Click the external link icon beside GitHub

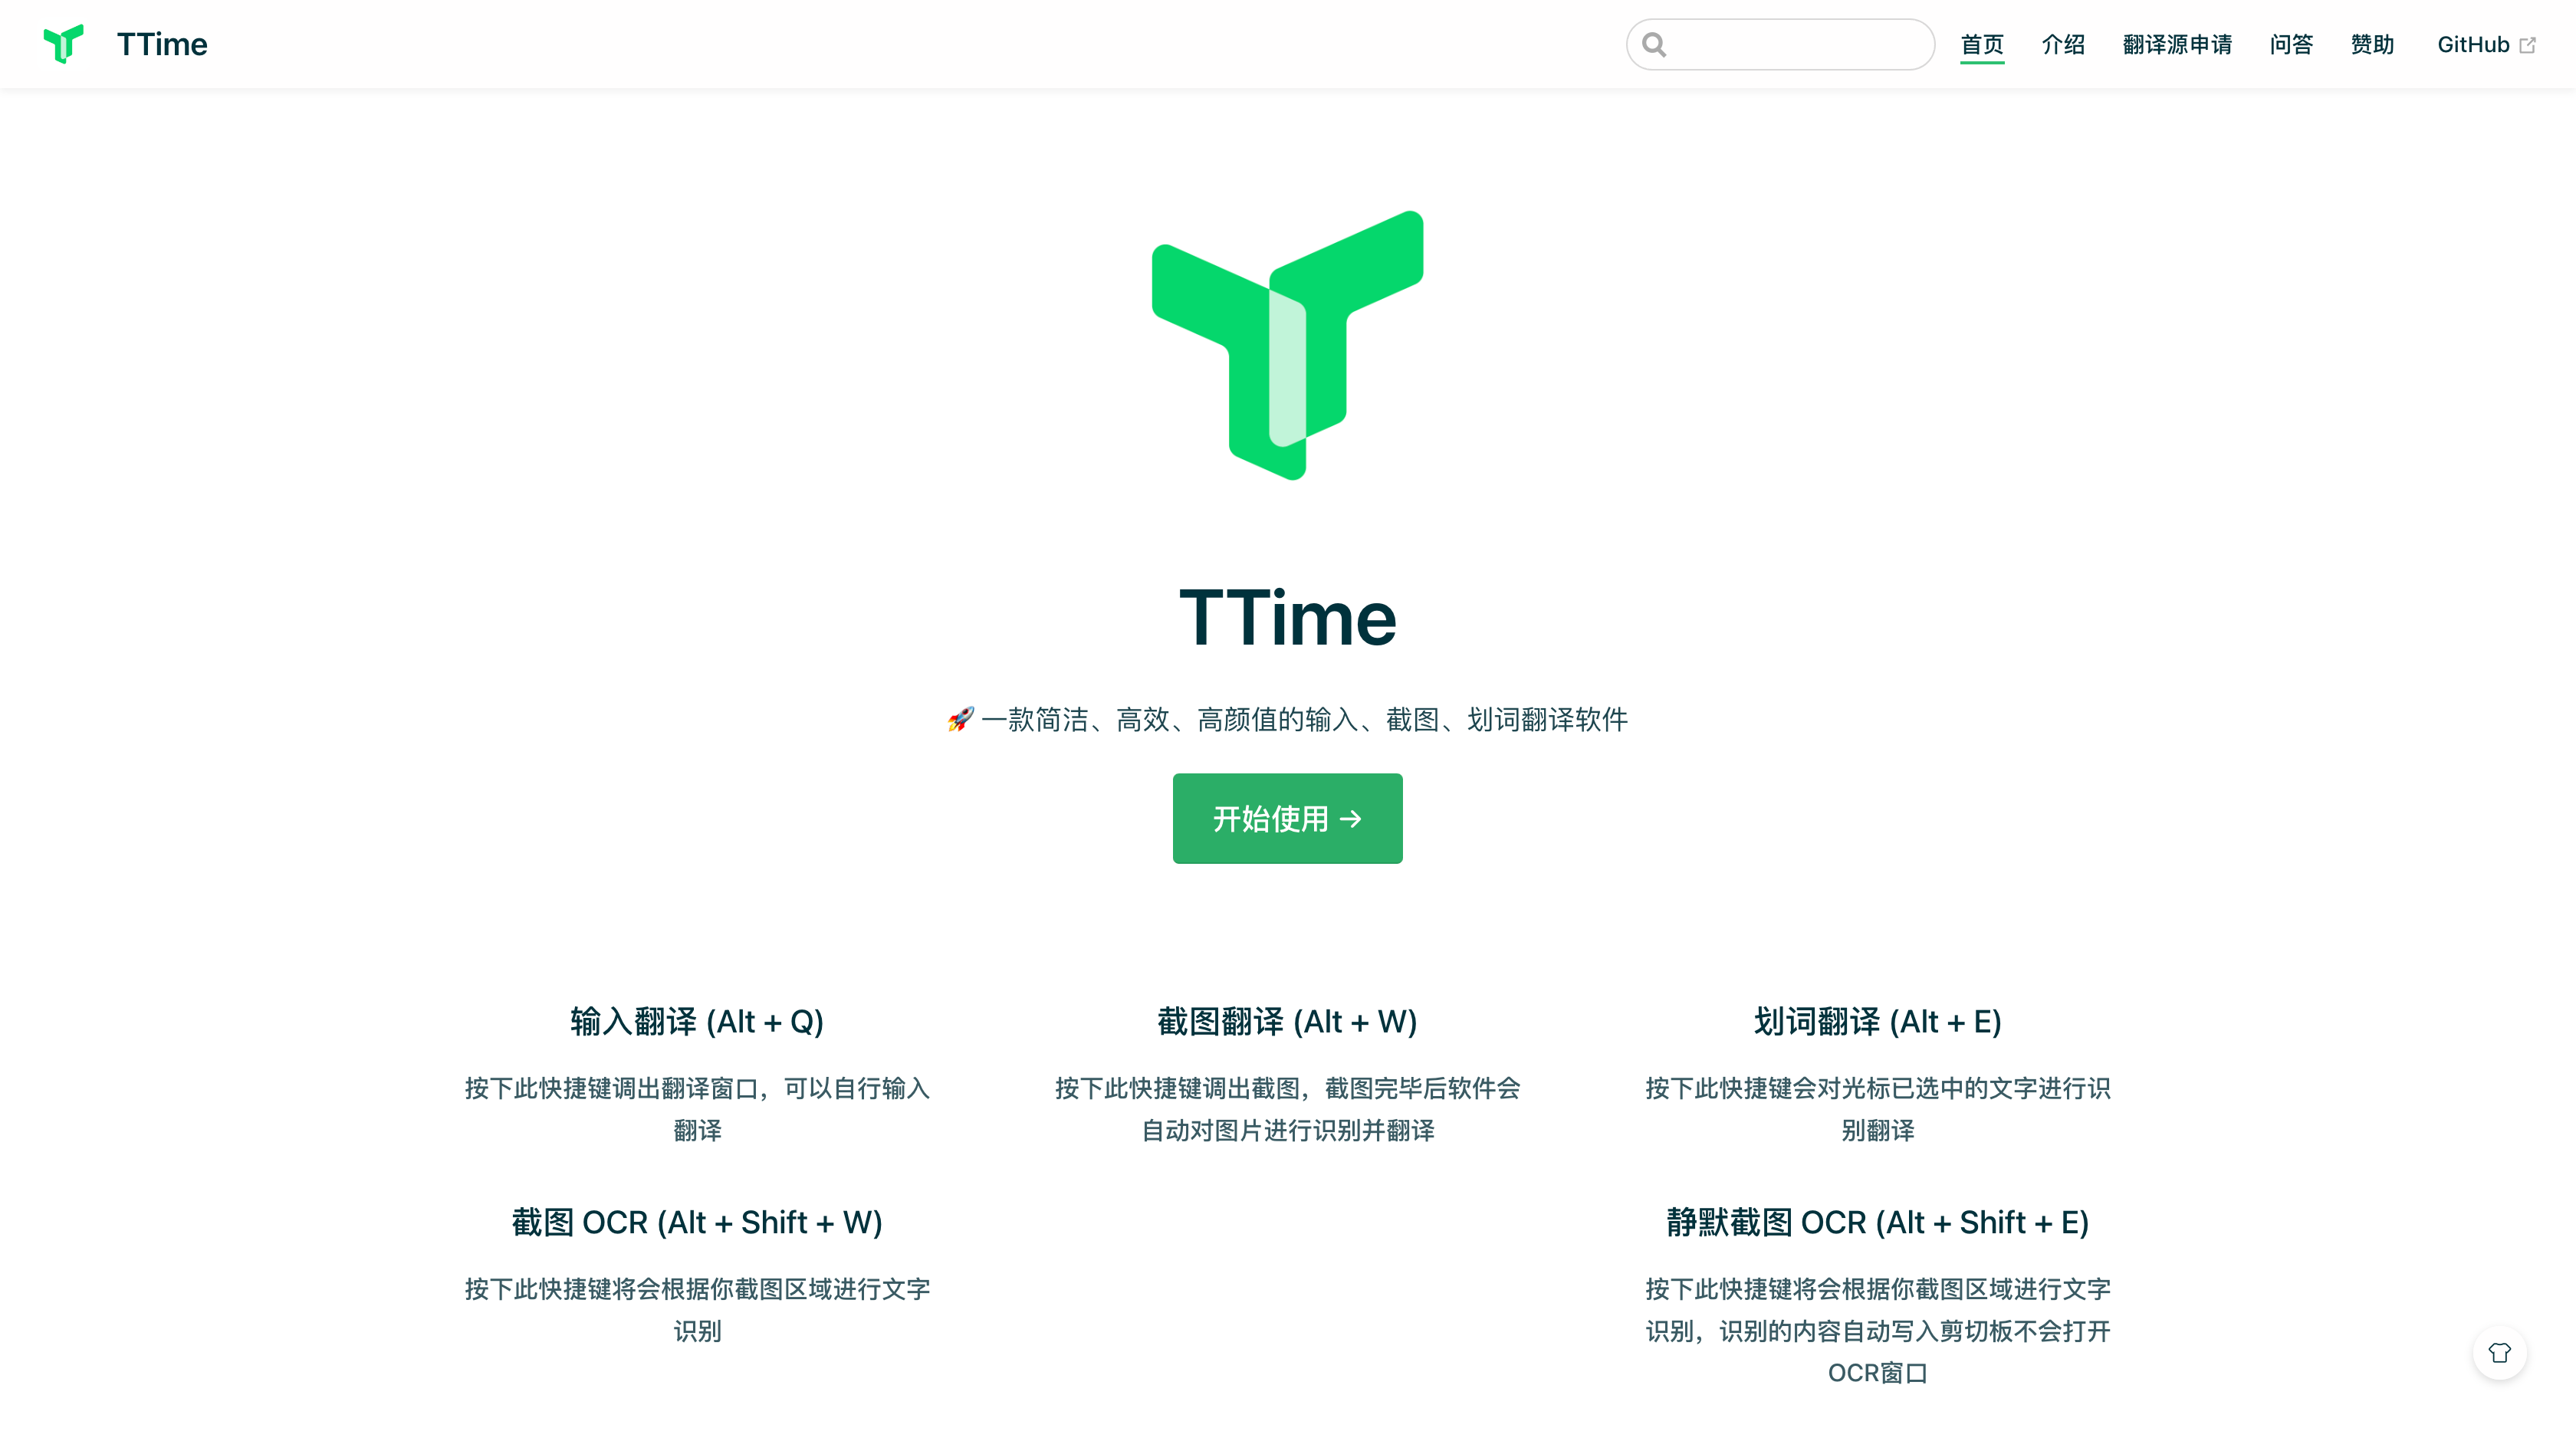click(2528, 45)
